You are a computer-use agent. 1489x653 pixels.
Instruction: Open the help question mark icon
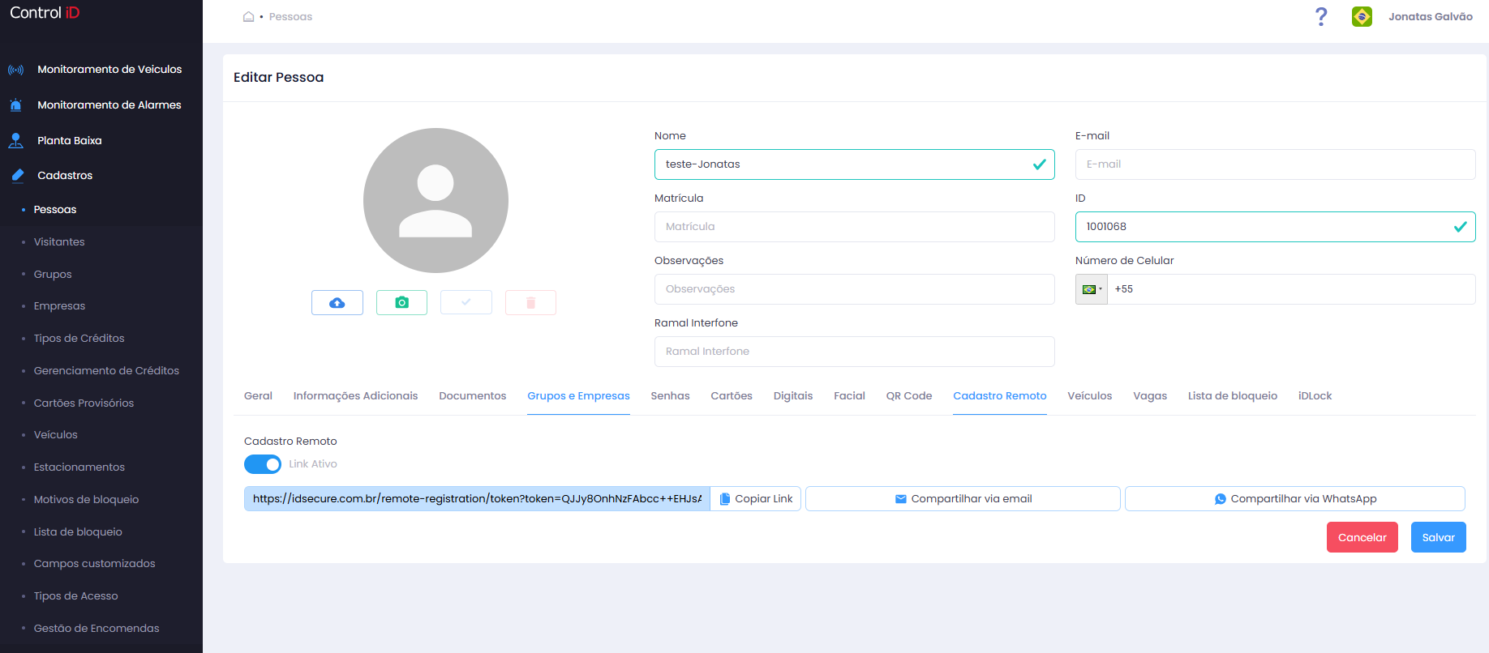click(x=1321, y=16)
